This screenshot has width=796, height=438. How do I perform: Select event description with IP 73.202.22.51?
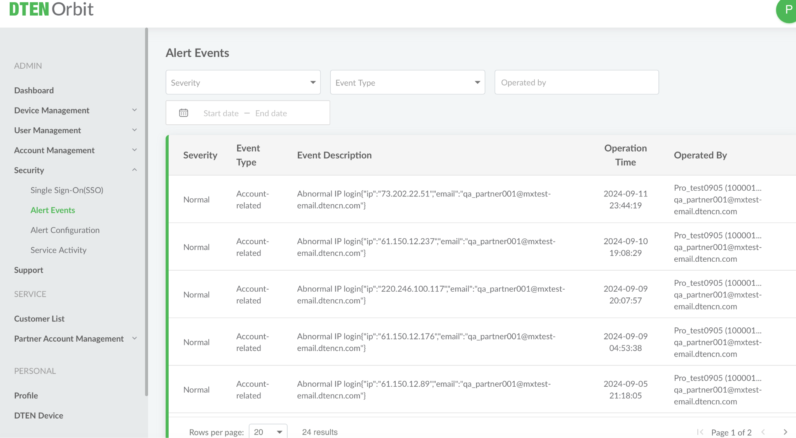(x=424, y=200)
